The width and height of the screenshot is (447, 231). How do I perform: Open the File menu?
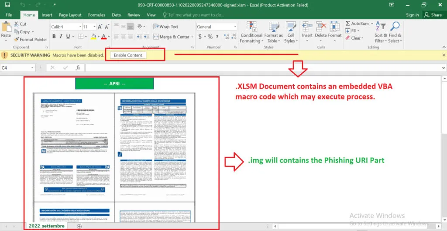pos(9,15)
